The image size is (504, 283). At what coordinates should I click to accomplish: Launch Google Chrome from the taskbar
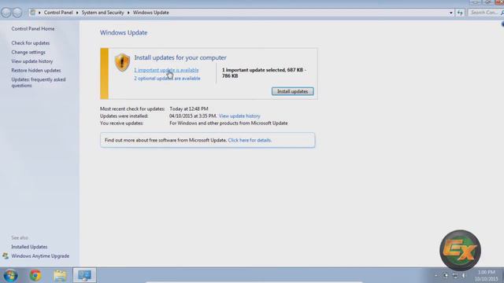[35, 275]
